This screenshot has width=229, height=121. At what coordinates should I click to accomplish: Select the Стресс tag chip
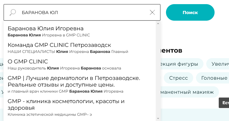pos(178,78)
